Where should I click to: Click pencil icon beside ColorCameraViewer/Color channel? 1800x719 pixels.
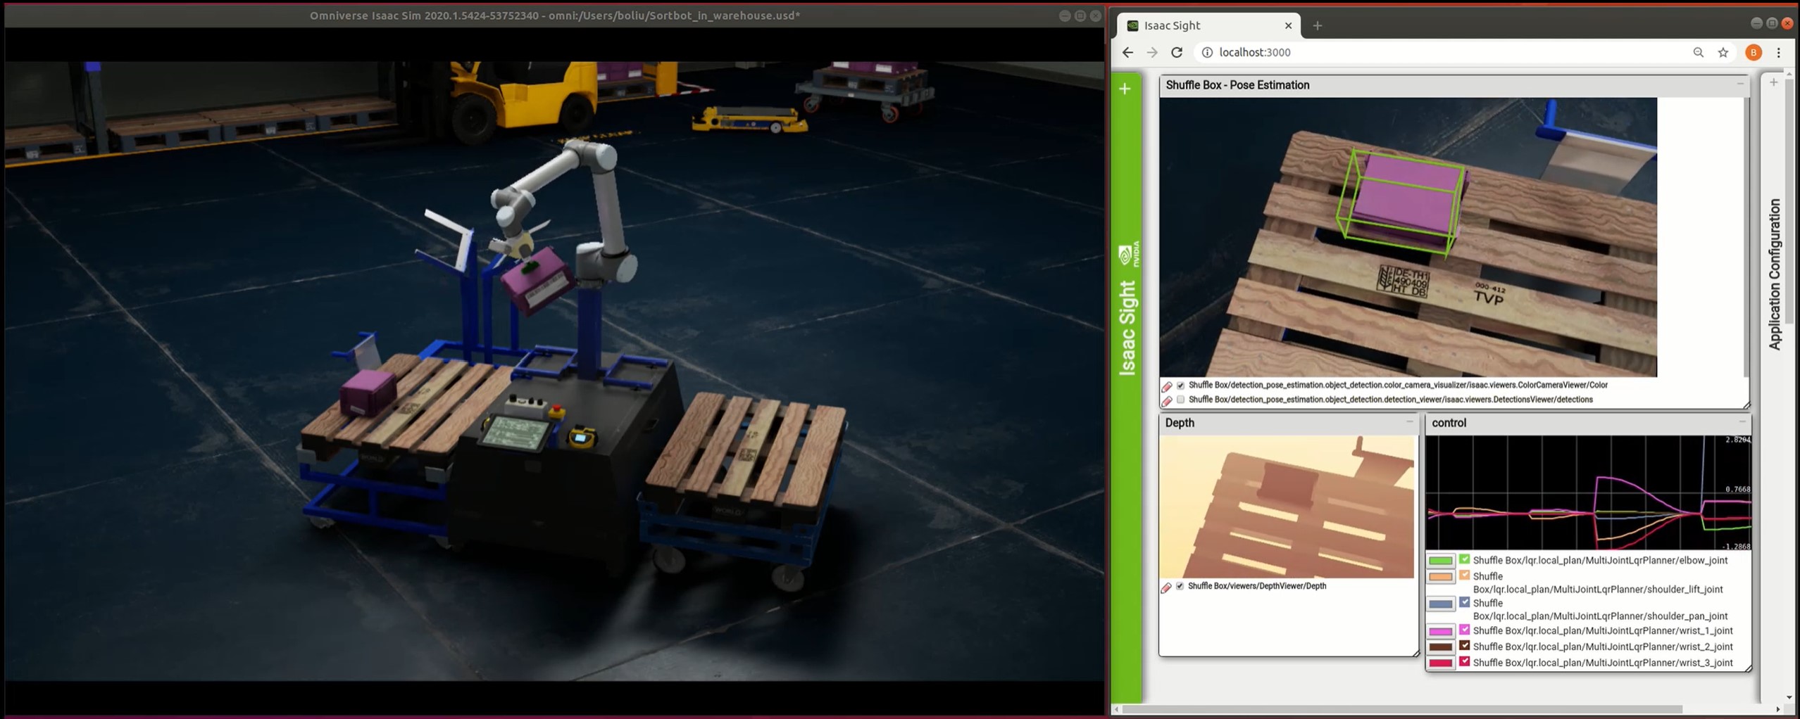pos(1167,386)
